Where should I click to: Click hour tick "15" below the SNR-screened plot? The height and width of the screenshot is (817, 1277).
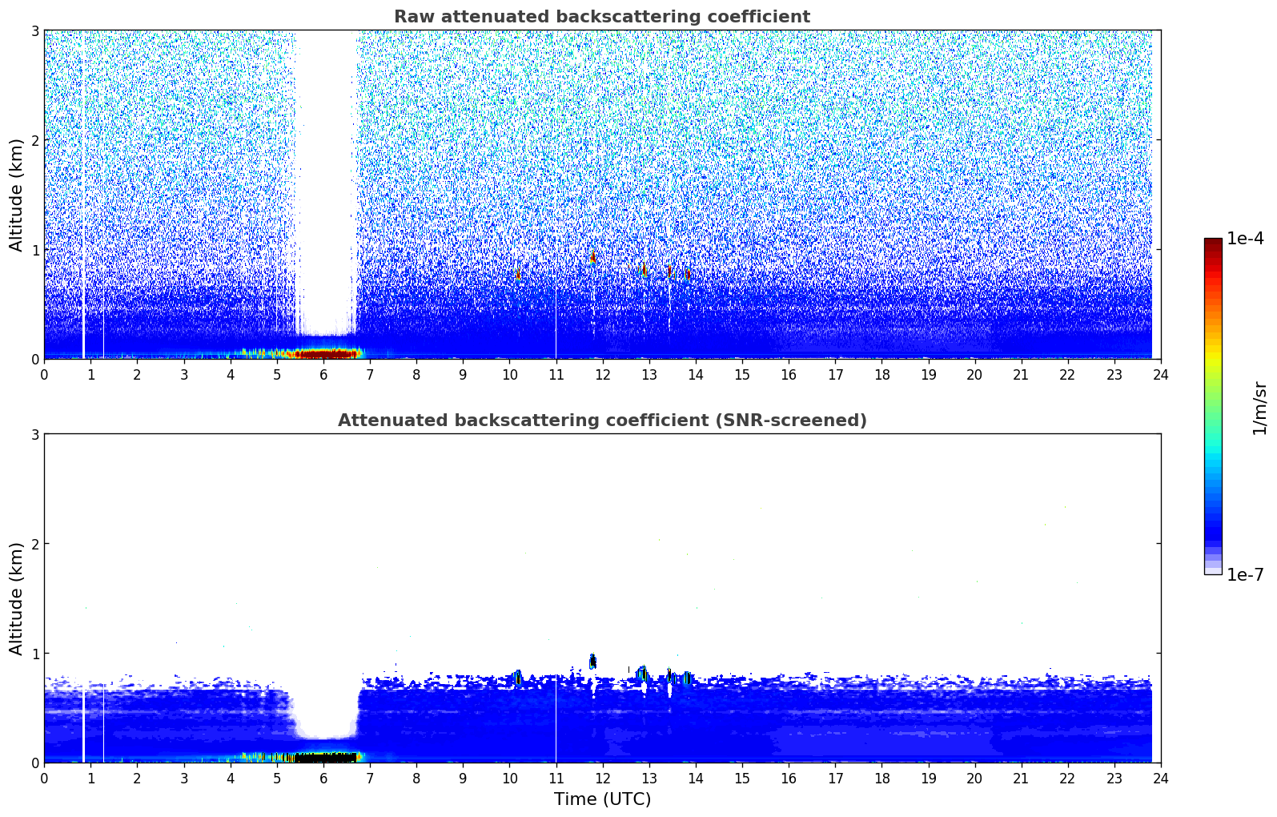[x=742, y=778]
